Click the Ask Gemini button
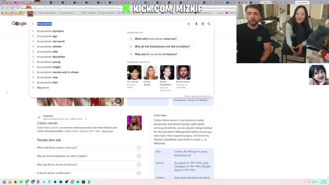Screen dimensions: 329x185 click(302, 3)
